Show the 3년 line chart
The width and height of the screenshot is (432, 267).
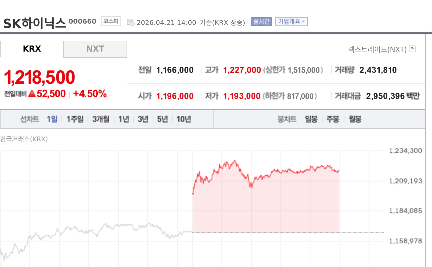pyautogui.click(x=143, y=119)
